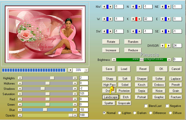Viewport: 186px width, 120px height.
Task: Apply the Emboss preset
Action: click(x=159, y=85)
